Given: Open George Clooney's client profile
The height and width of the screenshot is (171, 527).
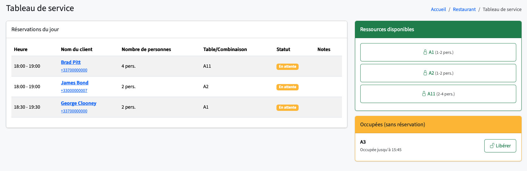Looking at the screenshot, I should pos(78,103).
